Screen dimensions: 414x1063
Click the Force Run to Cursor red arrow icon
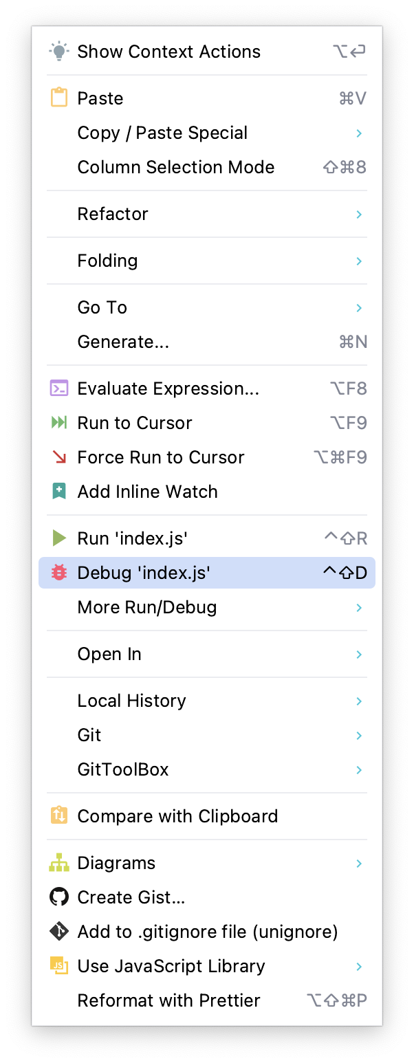point(59,457)
